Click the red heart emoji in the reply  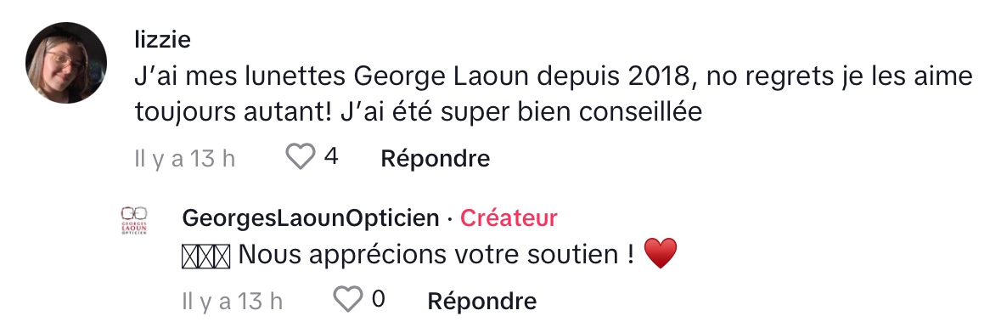tap(661, 253)
